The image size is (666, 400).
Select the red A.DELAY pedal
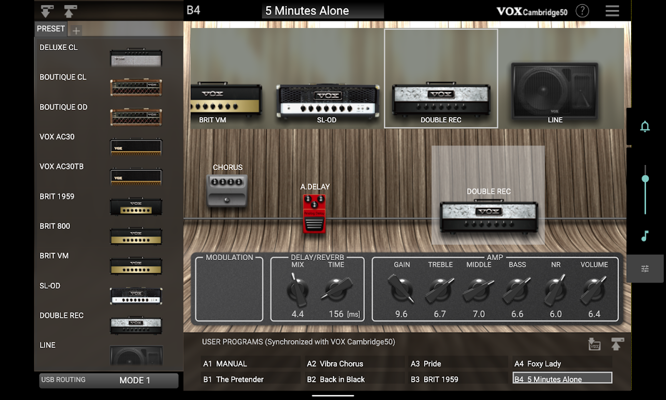pyautogui.click(x=314, y=213)
